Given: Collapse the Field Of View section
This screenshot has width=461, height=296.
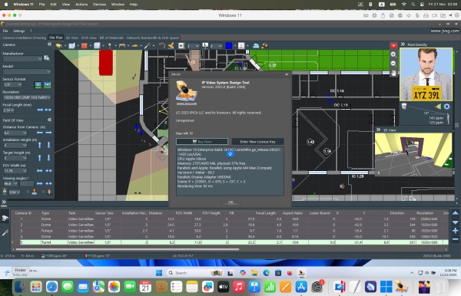Looking at the screenshot, I should tap(49, 120).
